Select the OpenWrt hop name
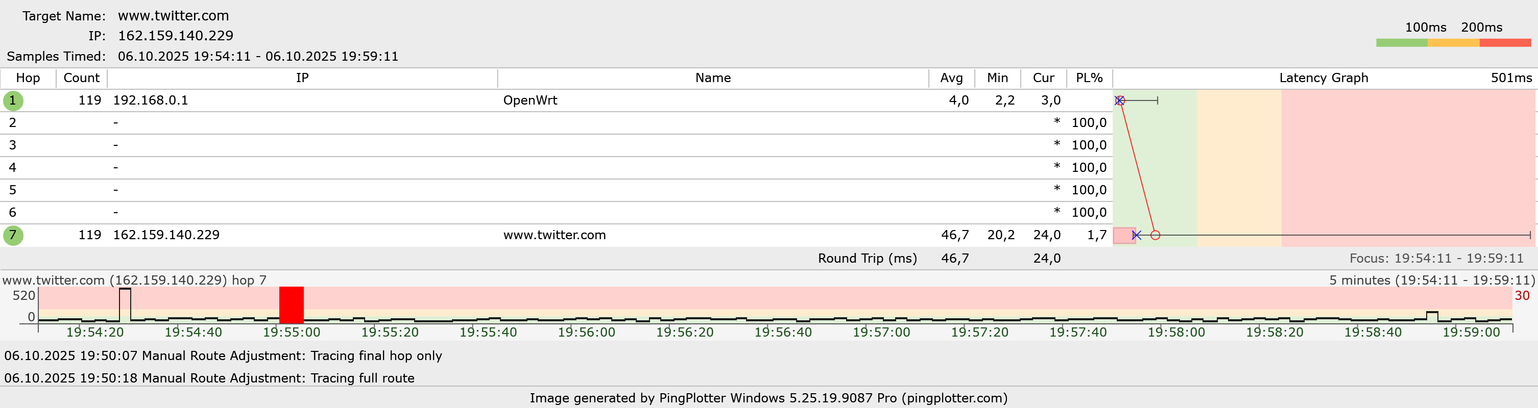Screen dimensions: 1538x408 tap(530, 101)
